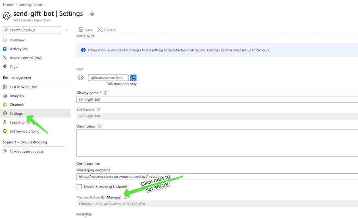
Task: Open the Channels page
Action: [x=17, y=105]
